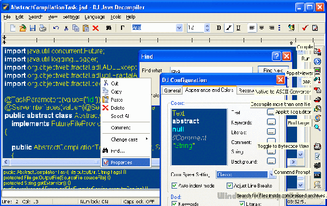This screenshot has height=206, width=327.
Task: Click the Text color picker button
Action: tap(271, 112)
